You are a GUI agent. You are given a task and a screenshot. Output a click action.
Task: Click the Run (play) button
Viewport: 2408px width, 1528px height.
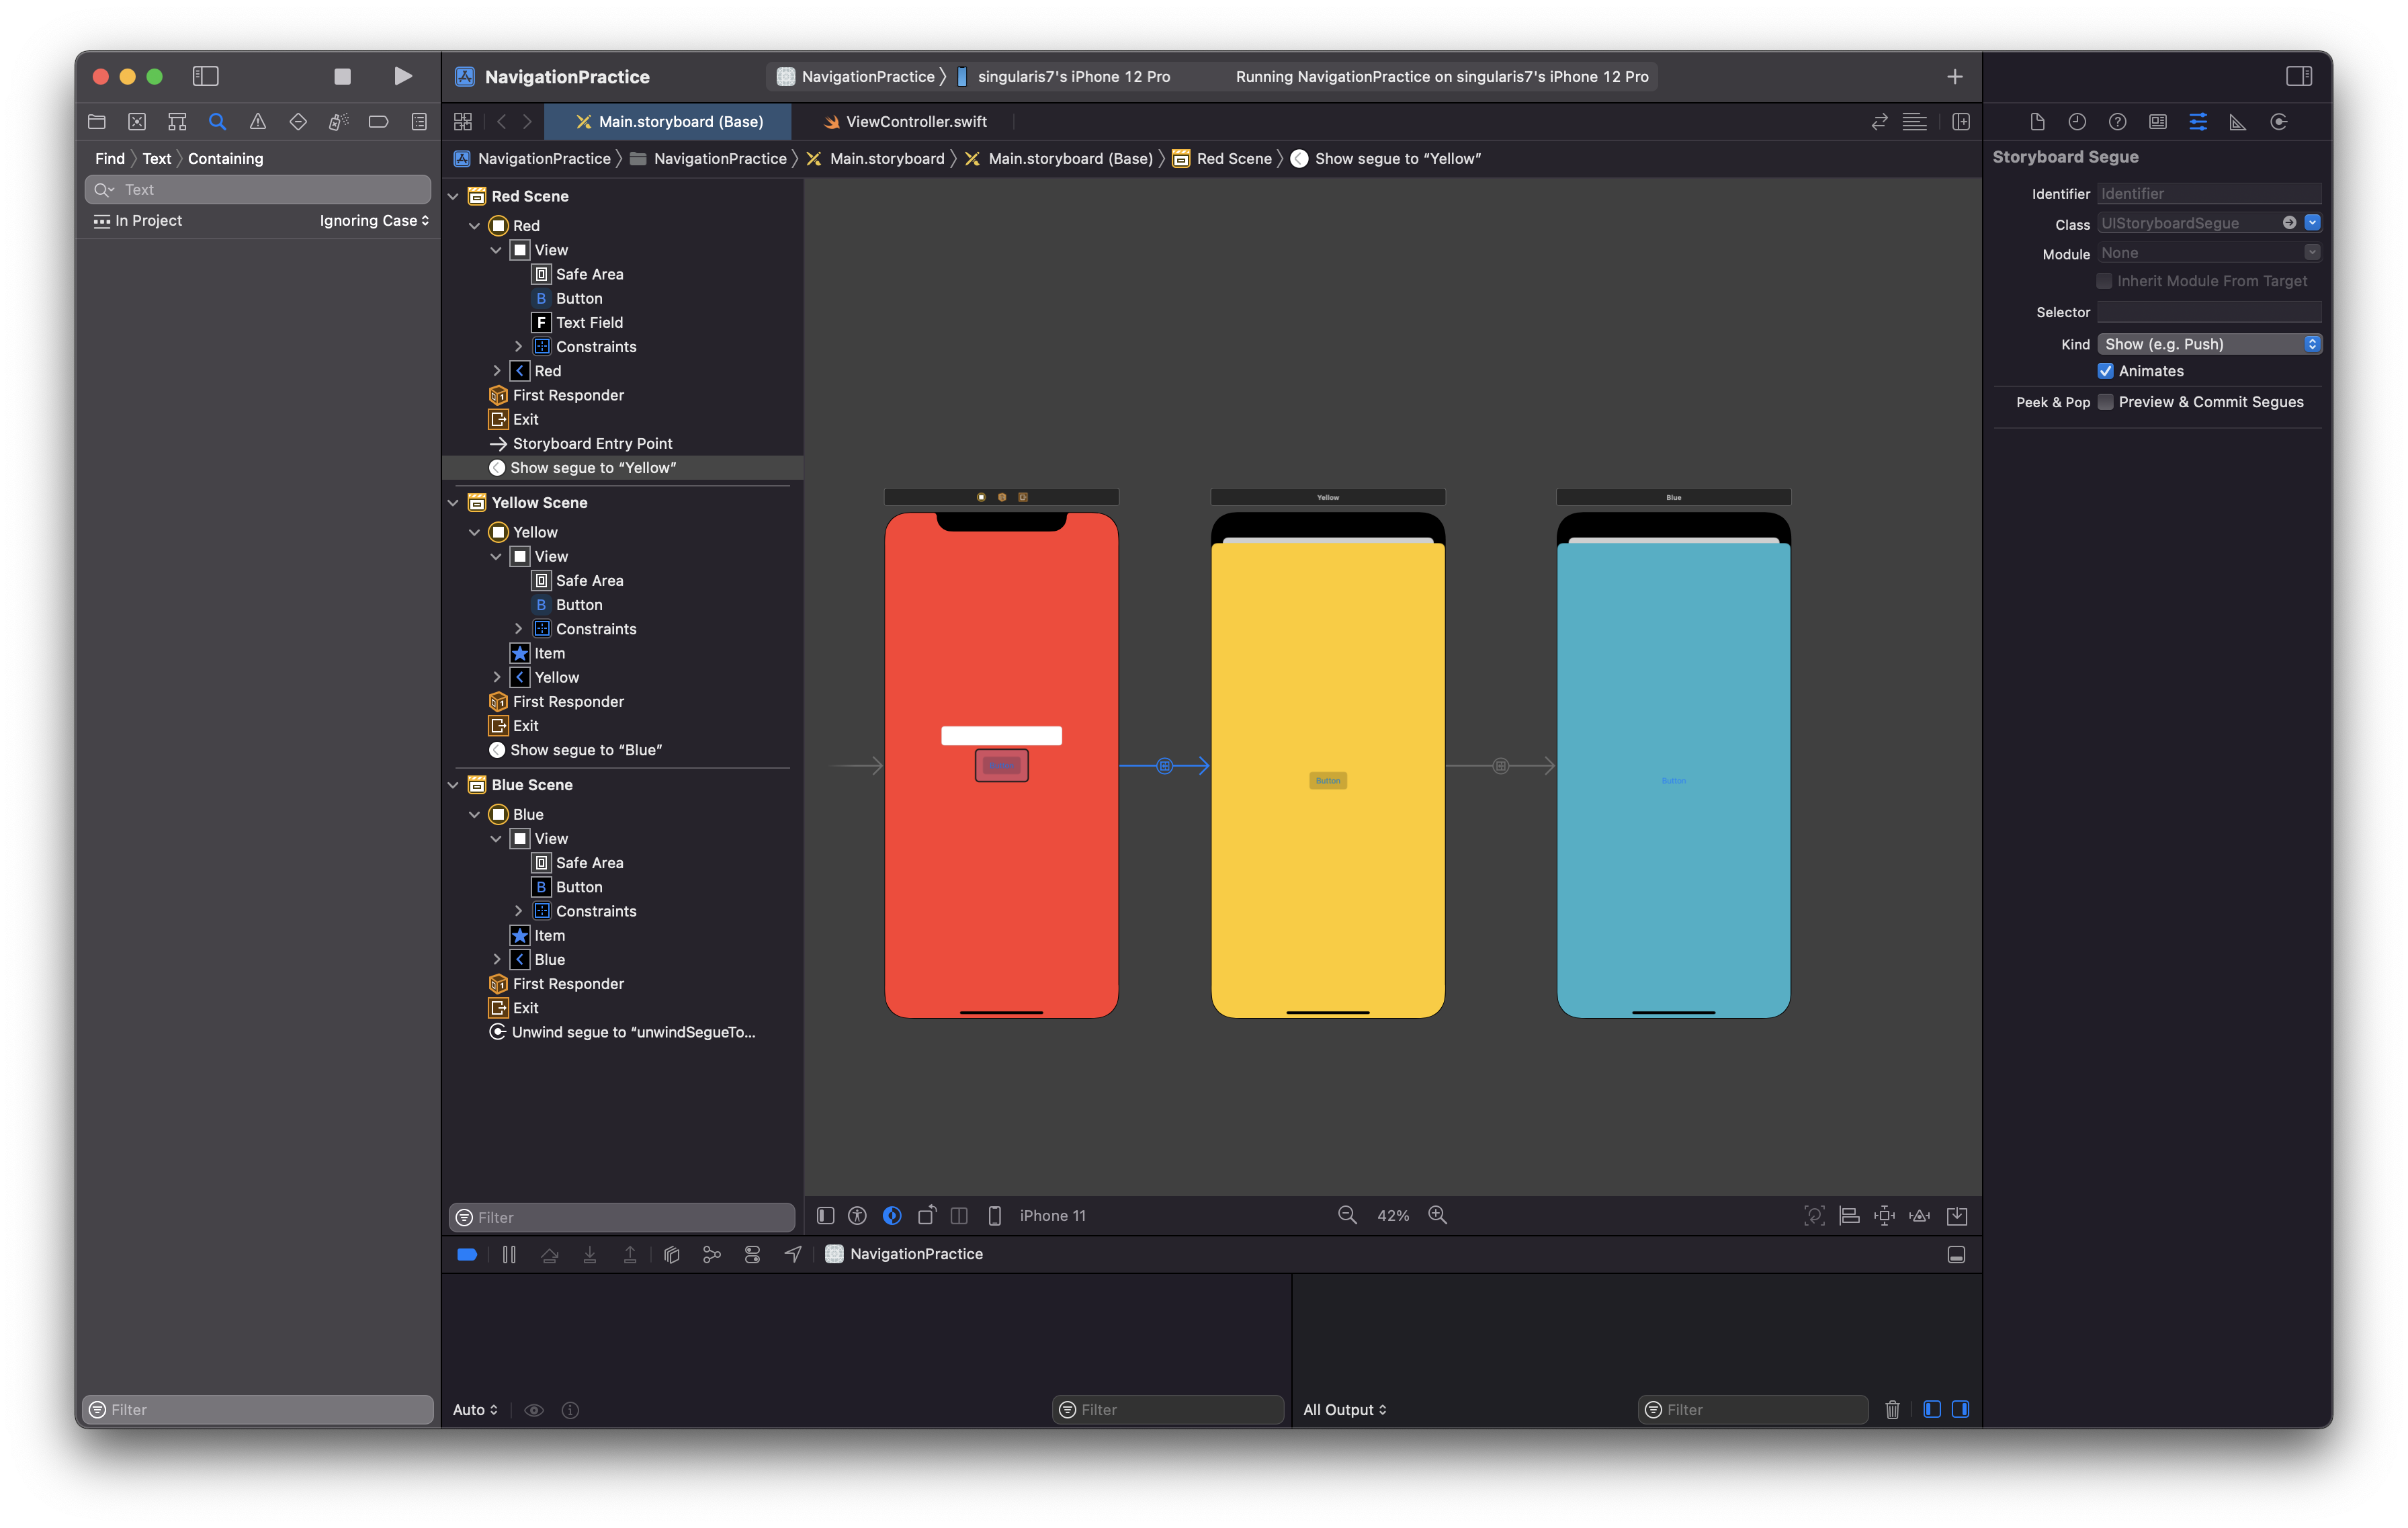click(x=402, y=76)
